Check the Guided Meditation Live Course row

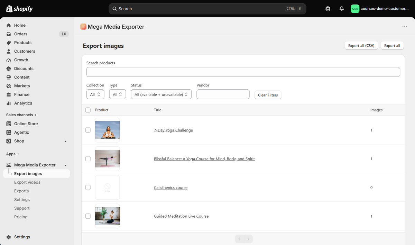(x=88, y=216)
